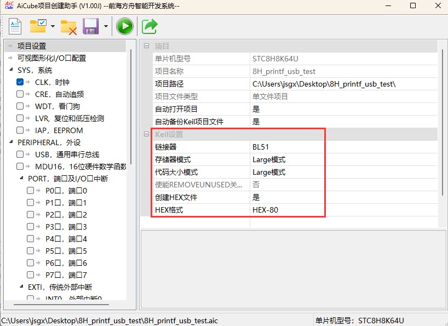Click the 链接器 BL51 value cell
448x326 pixels.
(344, 147)
